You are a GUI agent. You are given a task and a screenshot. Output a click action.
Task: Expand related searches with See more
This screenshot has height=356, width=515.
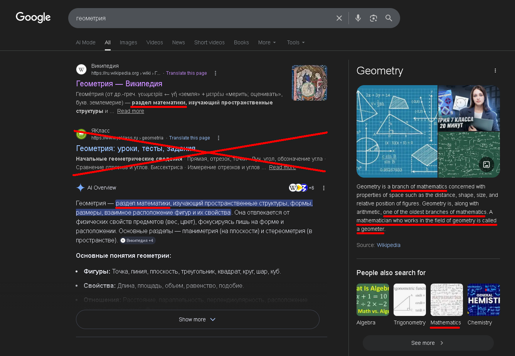coord(428,343)
